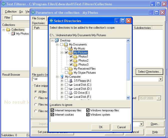The width and height of the screenshot is (168, 138).
Task: Click Cancel in Select Directories dialog
Action: 121,127
